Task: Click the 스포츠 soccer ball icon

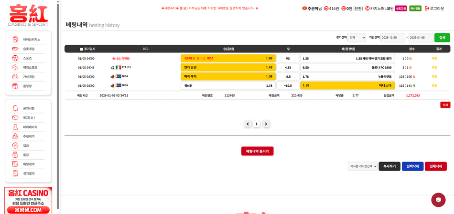Action: (15, 58)
